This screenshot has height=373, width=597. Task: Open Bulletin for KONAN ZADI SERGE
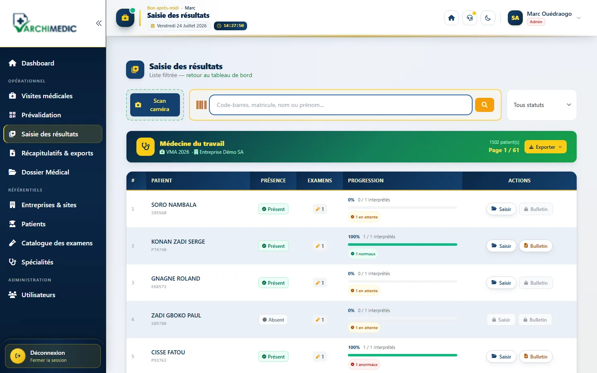point(536,246)
